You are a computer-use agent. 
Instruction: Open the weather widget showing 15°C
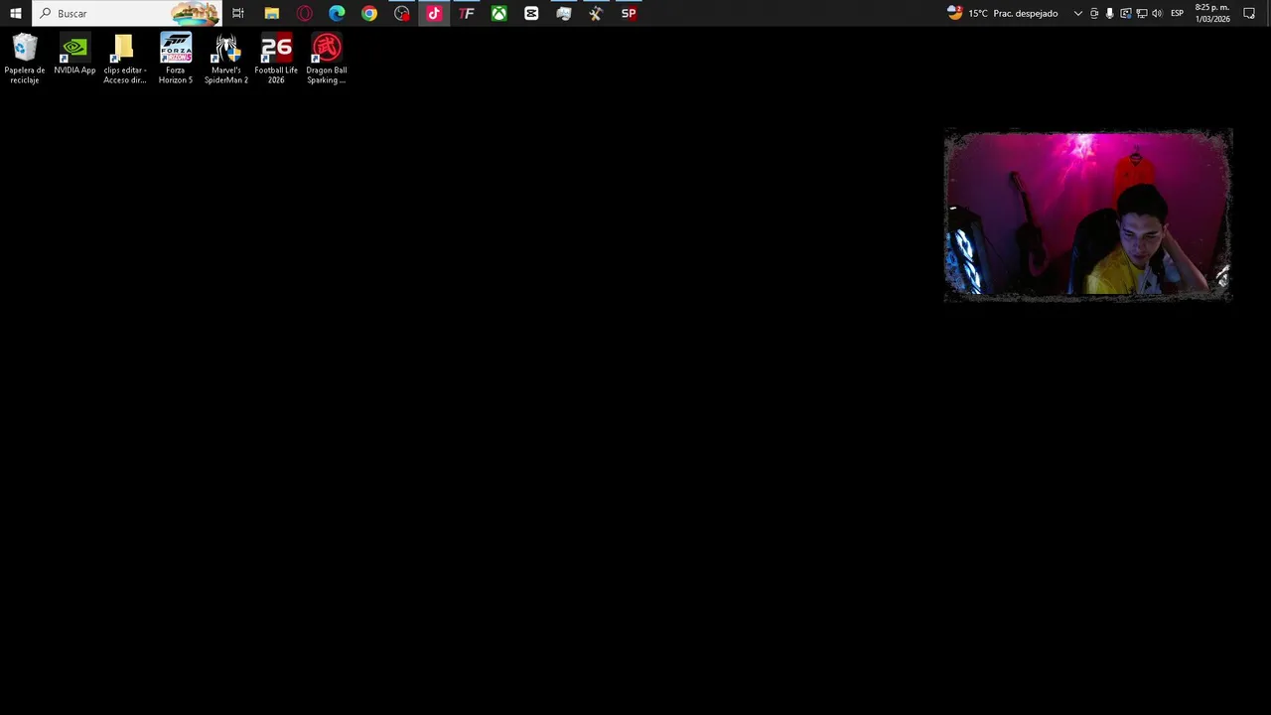tap(1003, 13)
